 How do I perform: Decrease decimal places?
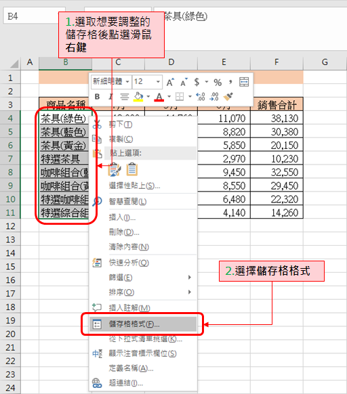pos(214,97)
